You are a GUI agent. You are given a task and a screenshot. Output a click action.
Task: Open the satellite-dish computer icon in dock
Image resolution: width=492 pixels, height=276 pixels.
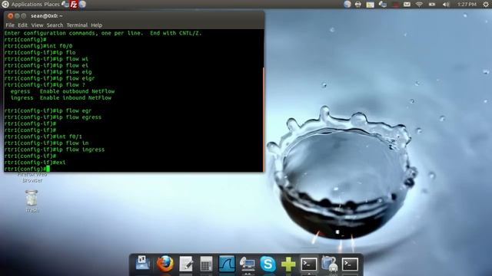pyautogui.click(x=248, y=264)
